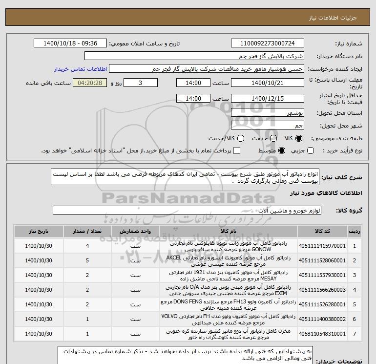
Task: Select the خدمت radio button
Action: tap(273, 138)
